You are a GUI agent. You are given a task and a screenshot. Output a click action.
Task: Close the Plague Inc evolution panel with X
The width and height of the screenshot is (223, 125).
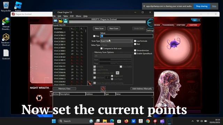199,20
